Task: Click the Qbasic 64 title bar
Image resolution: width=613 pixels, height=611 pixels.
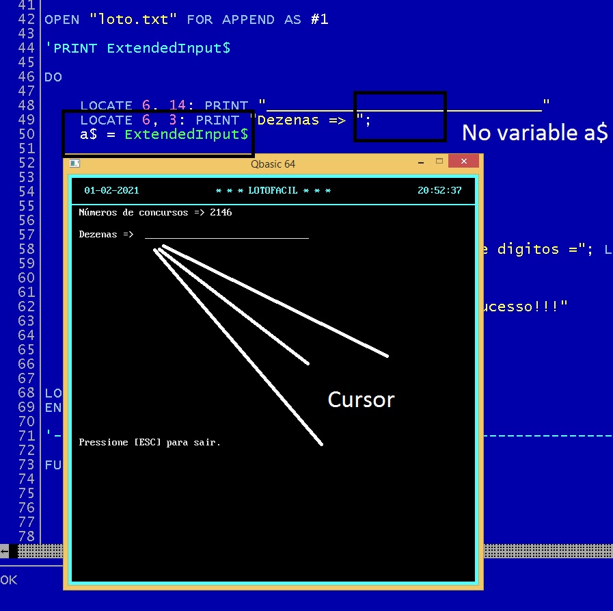Action: (273, 164)
